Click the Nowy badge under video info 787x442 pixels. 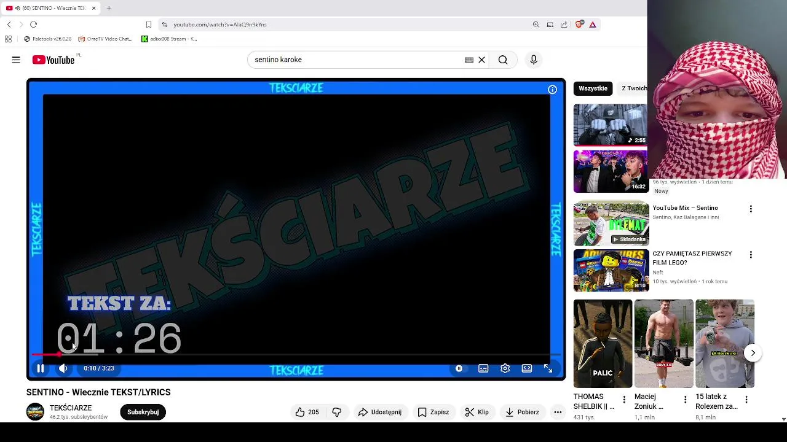(x=661, y=191)
